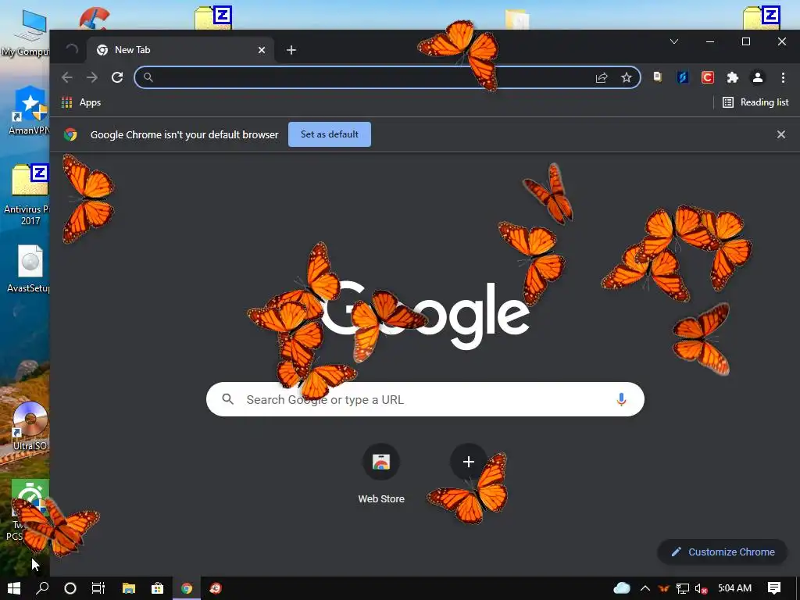Viewport: 800px width, 600px height.
Task: Open the Windows Start menu
Action: pyautogui.click(x=14, y=588)
